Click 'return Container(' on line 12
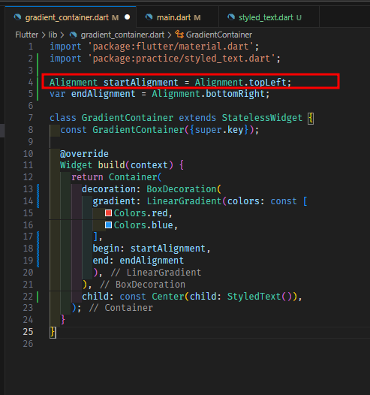 click(x=116, y=177)
